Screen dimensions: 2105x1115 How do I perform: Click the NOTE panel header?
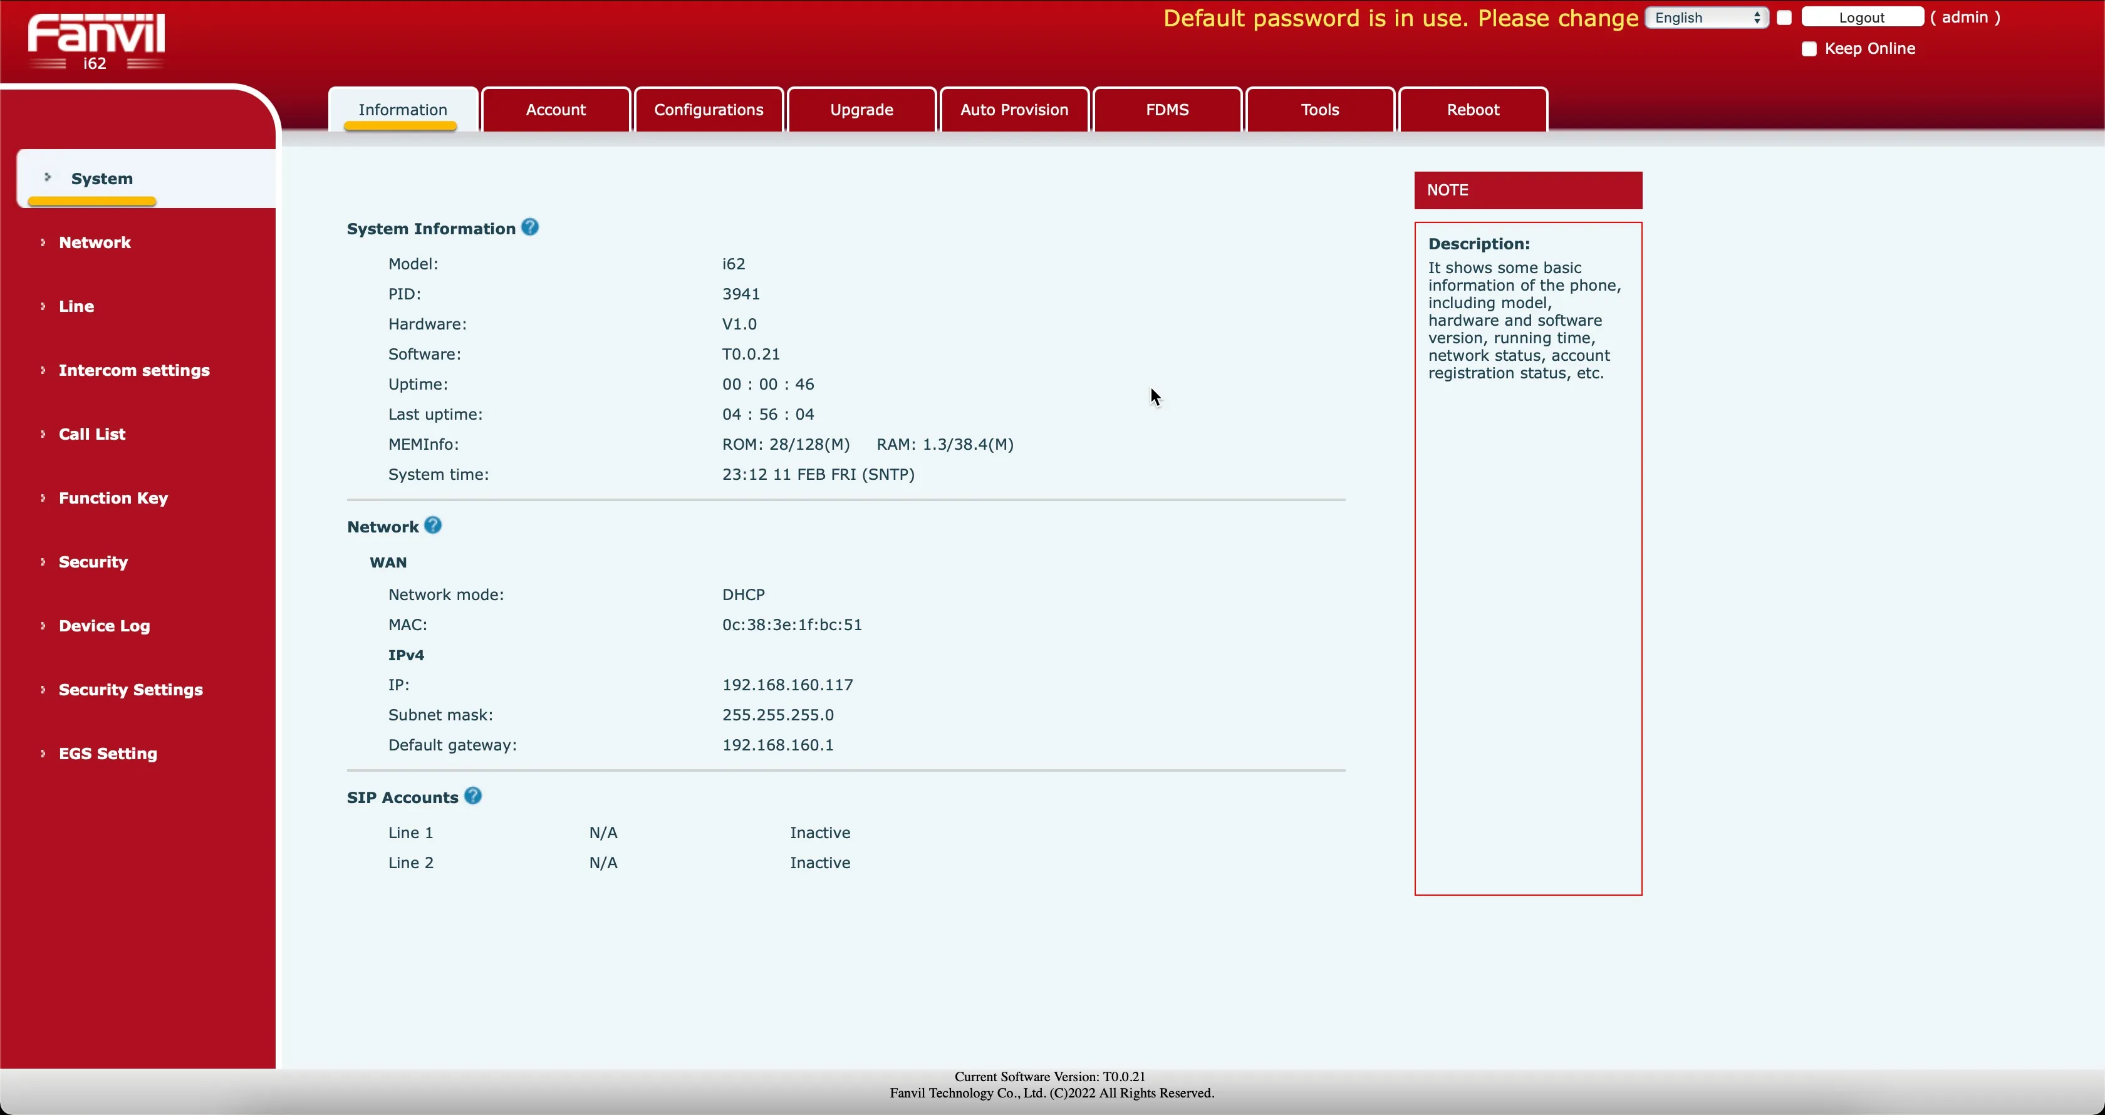(1528, 190)
